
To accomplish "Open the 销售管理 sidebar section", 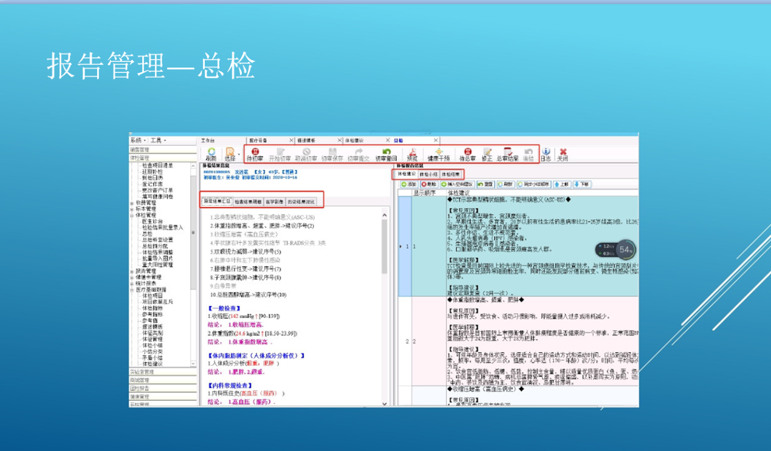I will point(163,149).
